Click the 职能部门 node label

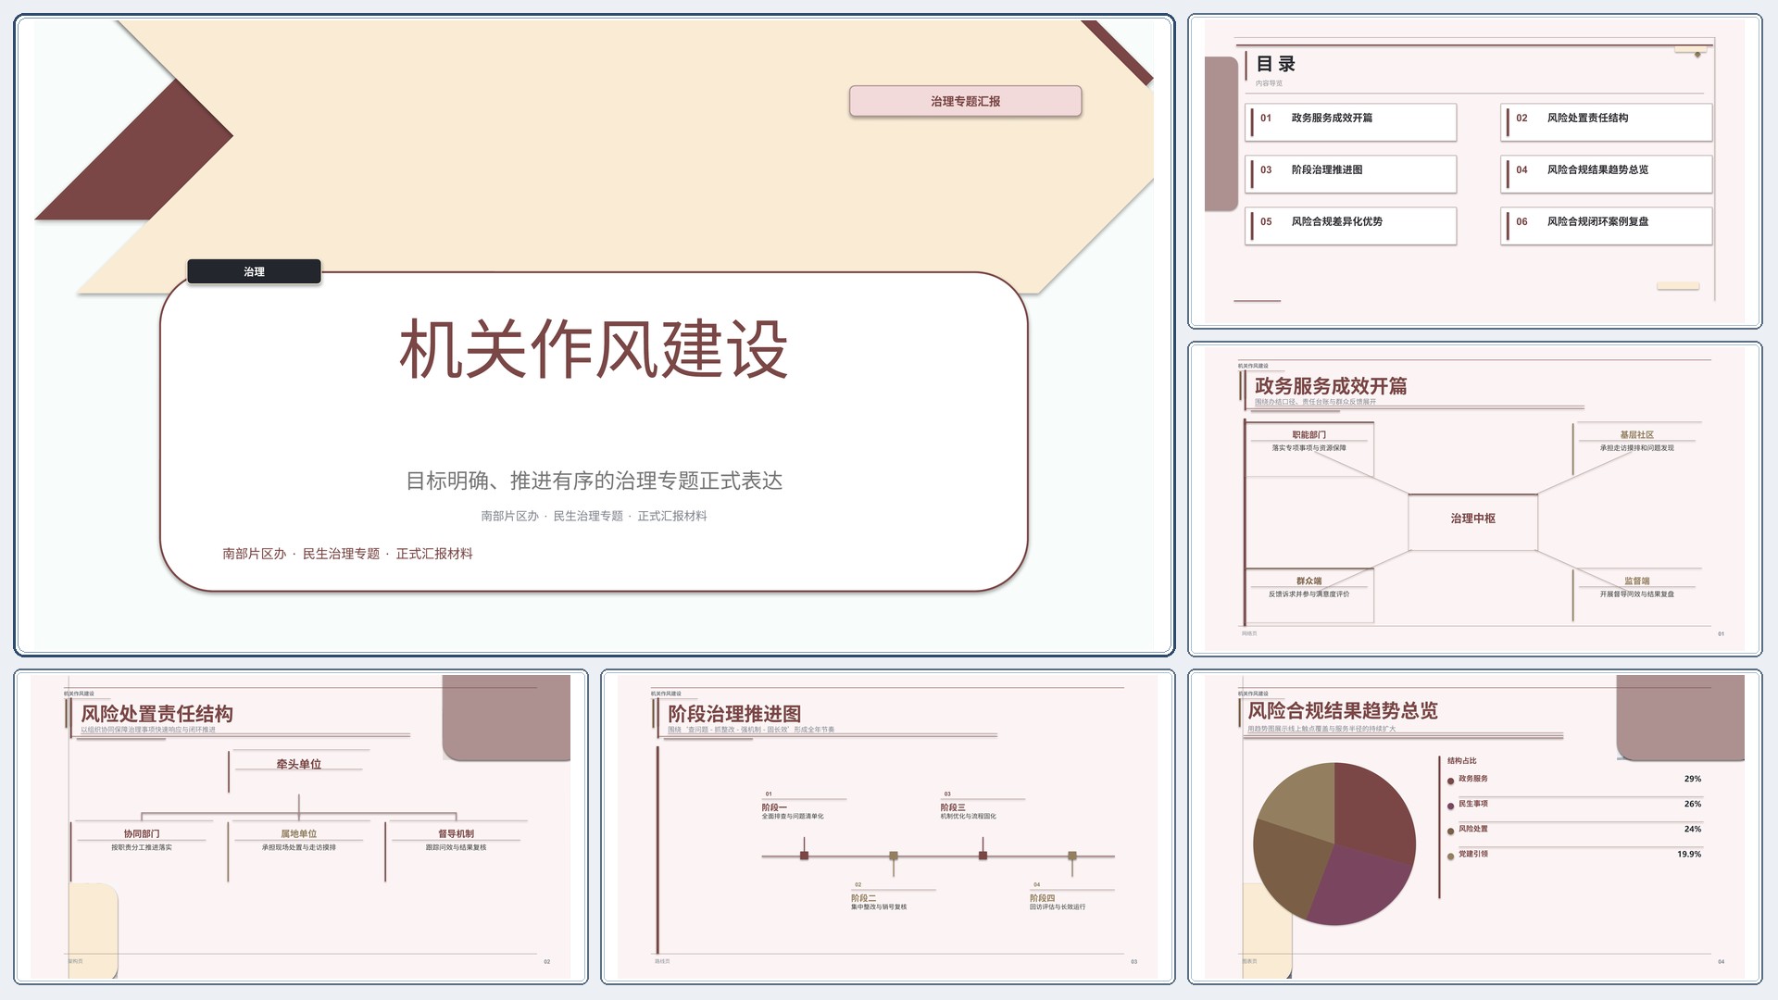tap(1308, 434)
